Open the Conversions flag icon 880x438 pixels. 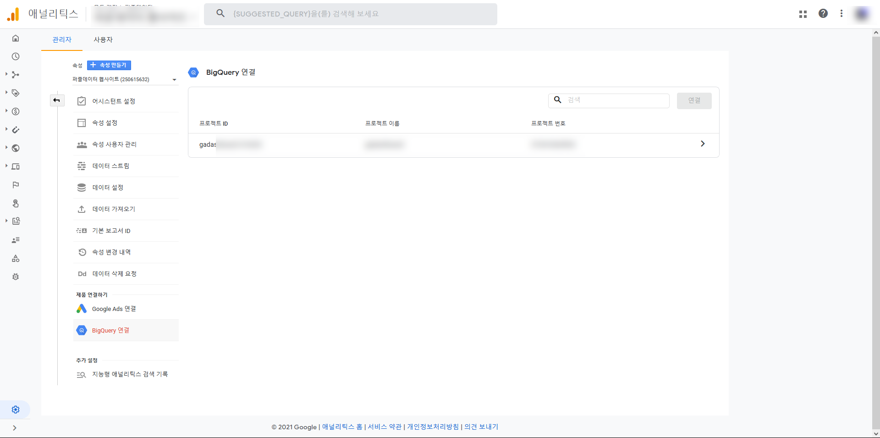click(16, 185)
